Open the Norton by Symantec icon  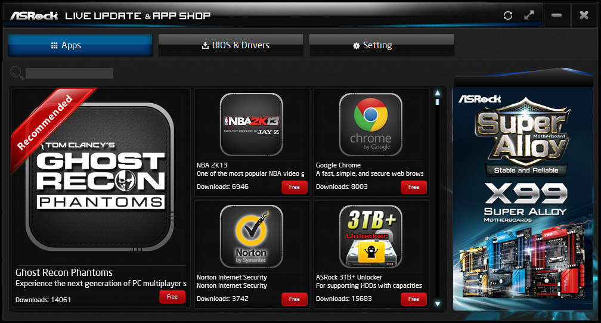pyautogui.click(x=252, y=237)
